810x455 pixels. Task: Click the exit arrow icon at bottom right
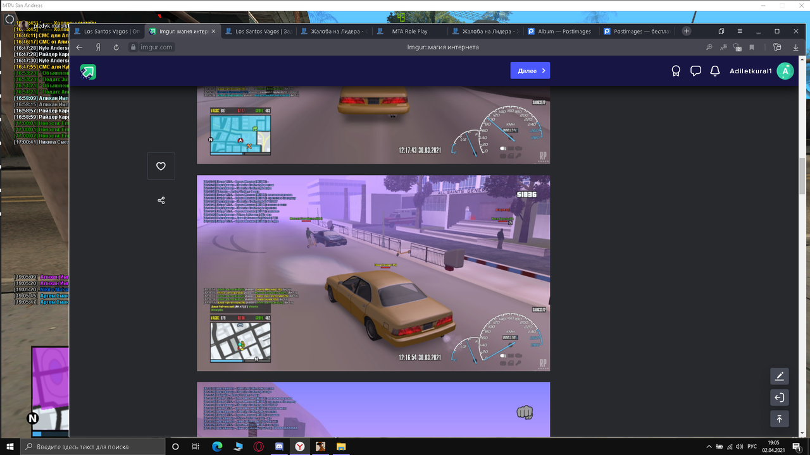tap(780, 397)
